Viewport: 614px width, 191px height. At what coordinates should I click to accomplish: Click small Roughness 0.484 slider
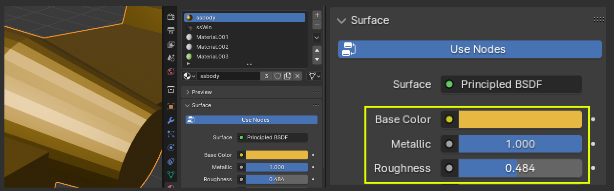click(276, 179)
